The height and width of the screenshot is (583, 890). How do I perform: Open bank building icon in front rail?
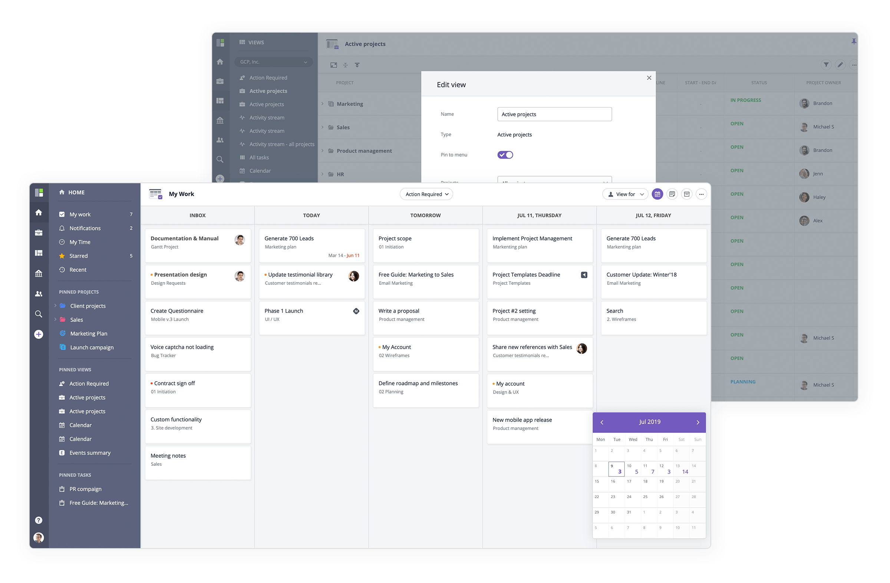pyautogui.click(x=39, y=273)
